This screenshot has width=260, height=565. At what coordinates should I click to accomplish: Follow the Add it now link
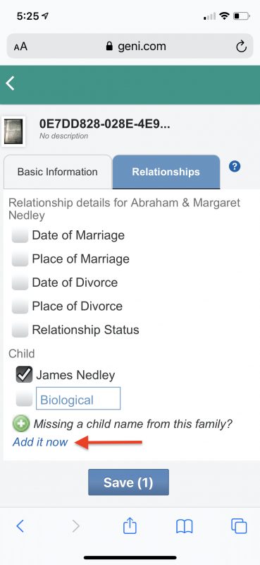[40, 442]
